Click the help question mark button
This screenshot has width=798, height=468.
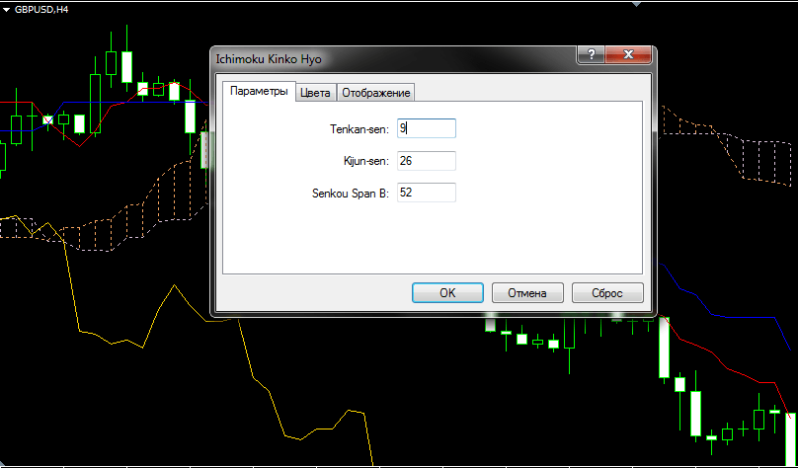click(589, 56)
